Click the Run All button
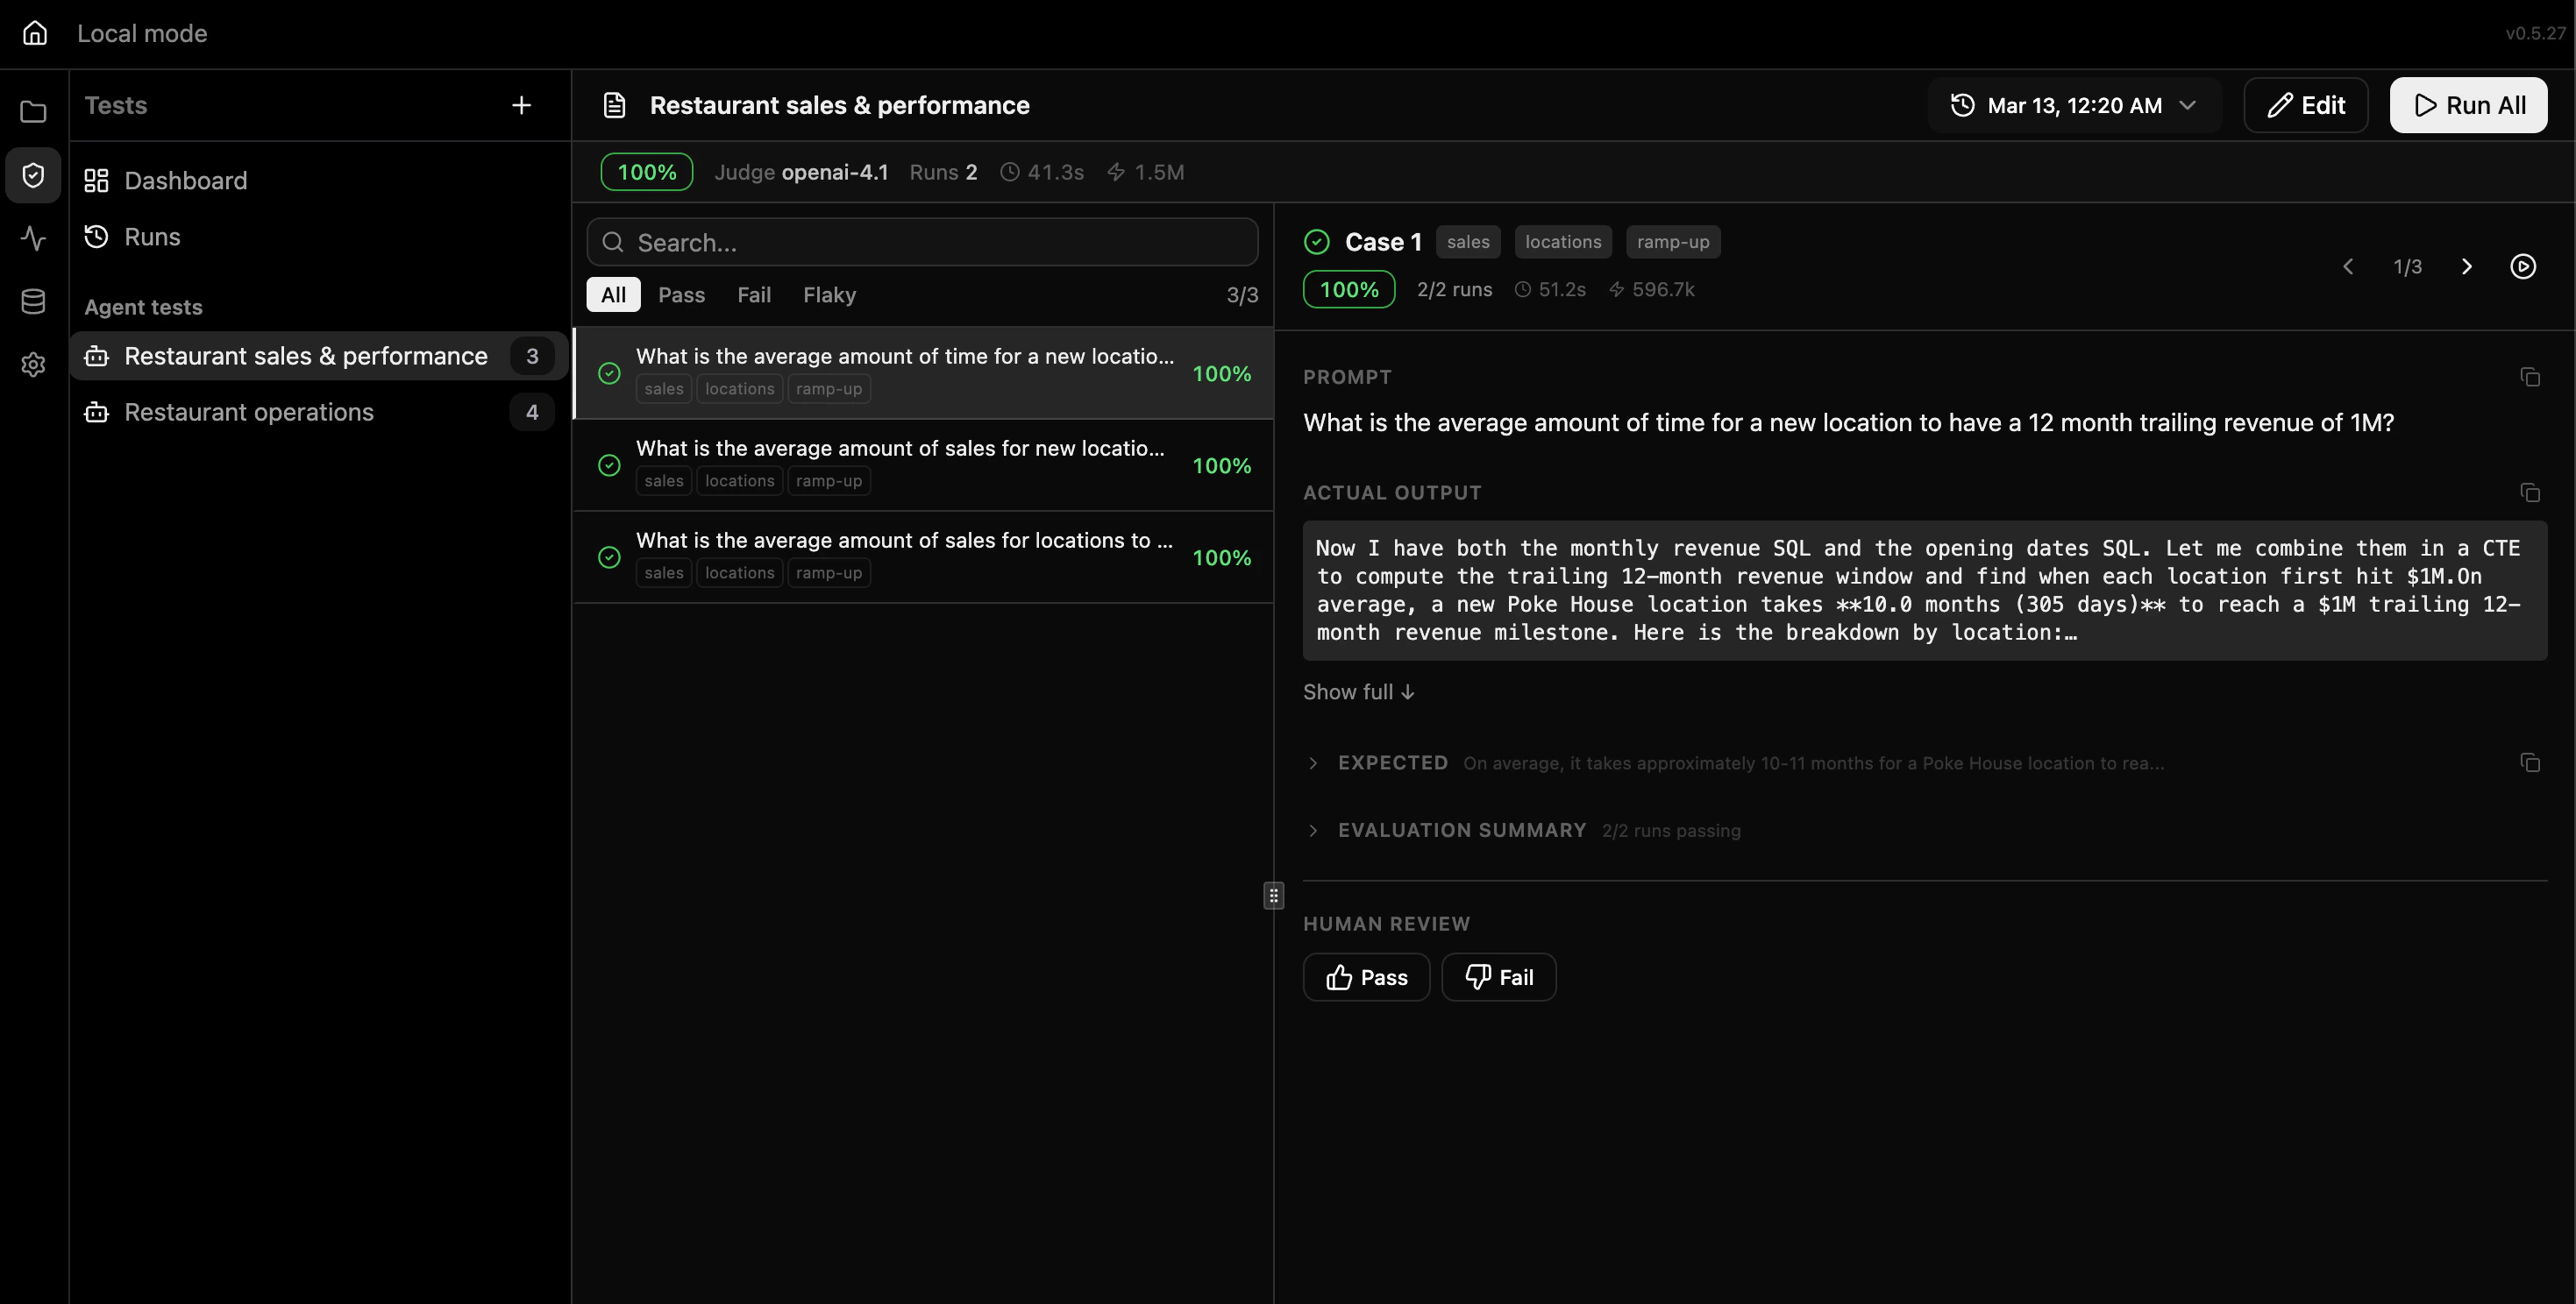The image size is (2576, 1304). click(x=2467, y=105)
